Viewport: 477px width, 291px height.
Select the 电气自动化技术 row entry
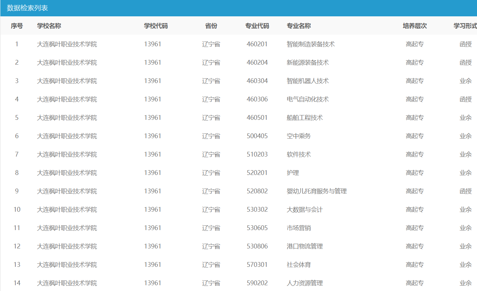(x=308, y=99)
